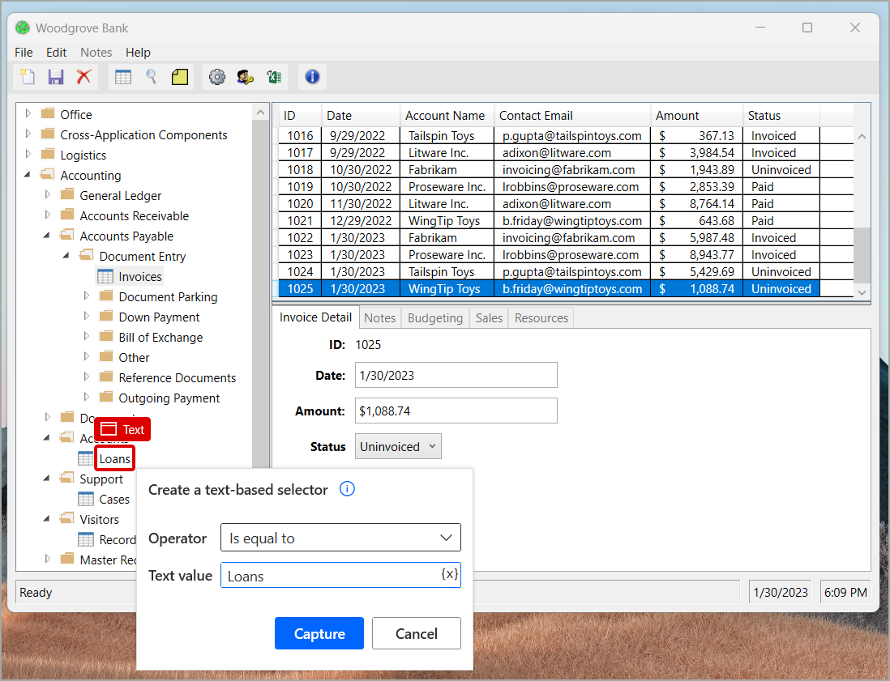This screenshot has height=681, width=890.
Task: Create a new record using the new file icon
Action: [x=27, y=76]
